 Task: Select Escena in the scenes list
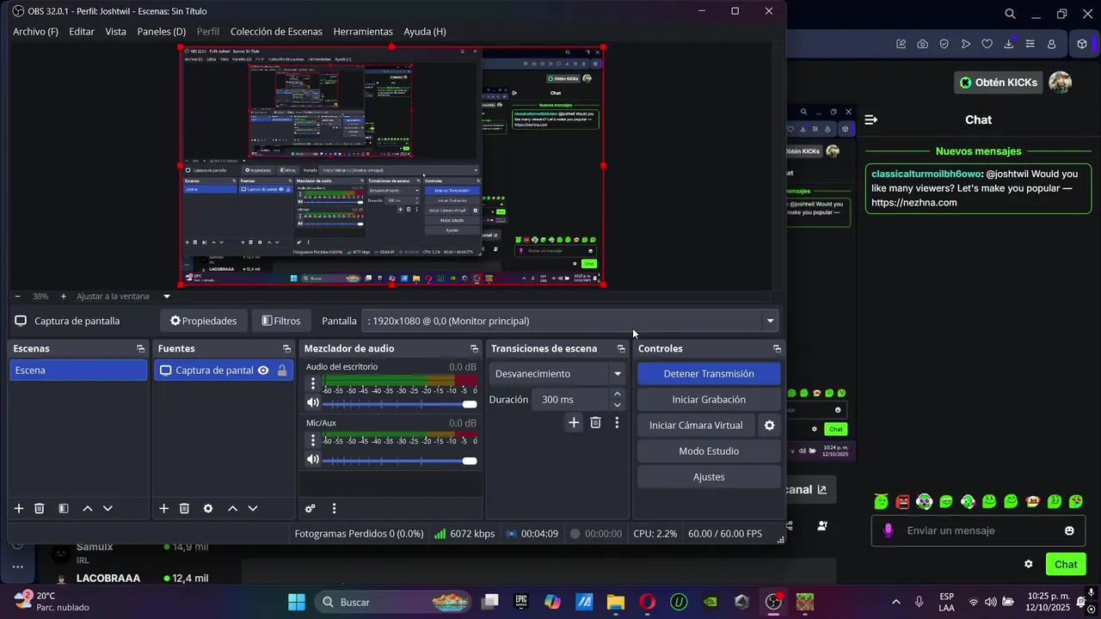pyautogui.click(x=78, y=371)
